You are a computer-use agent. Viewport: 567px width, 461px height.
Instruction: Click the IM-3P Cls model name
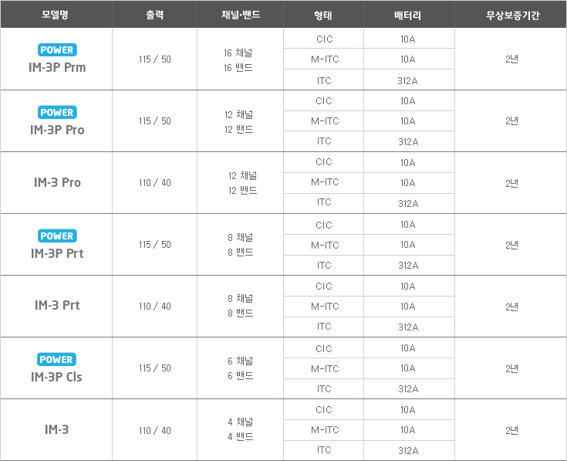pos(57,378)
